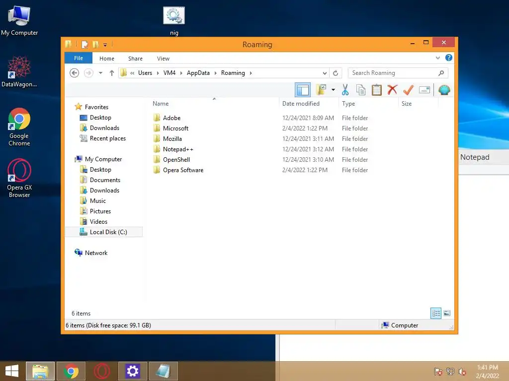The image size is (509, 381).
Task: Click the Windows Start button
Action: point(12,371)
